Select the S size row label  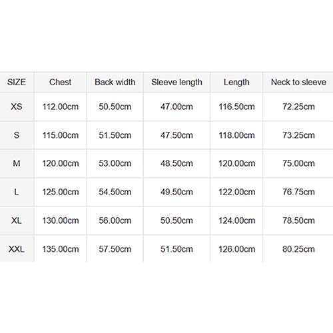coord(17,135)
